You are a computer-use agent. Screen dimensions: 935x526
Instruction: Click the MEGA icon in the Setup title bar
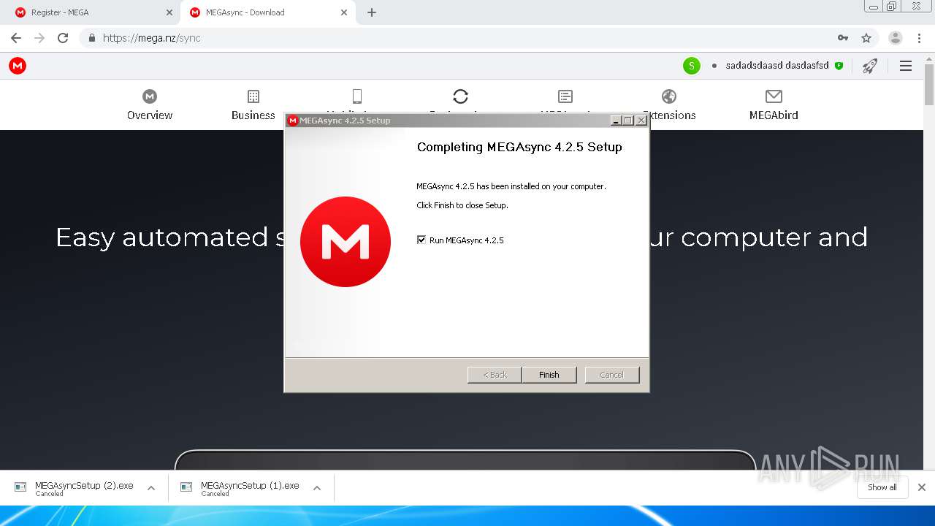[293, 121]
